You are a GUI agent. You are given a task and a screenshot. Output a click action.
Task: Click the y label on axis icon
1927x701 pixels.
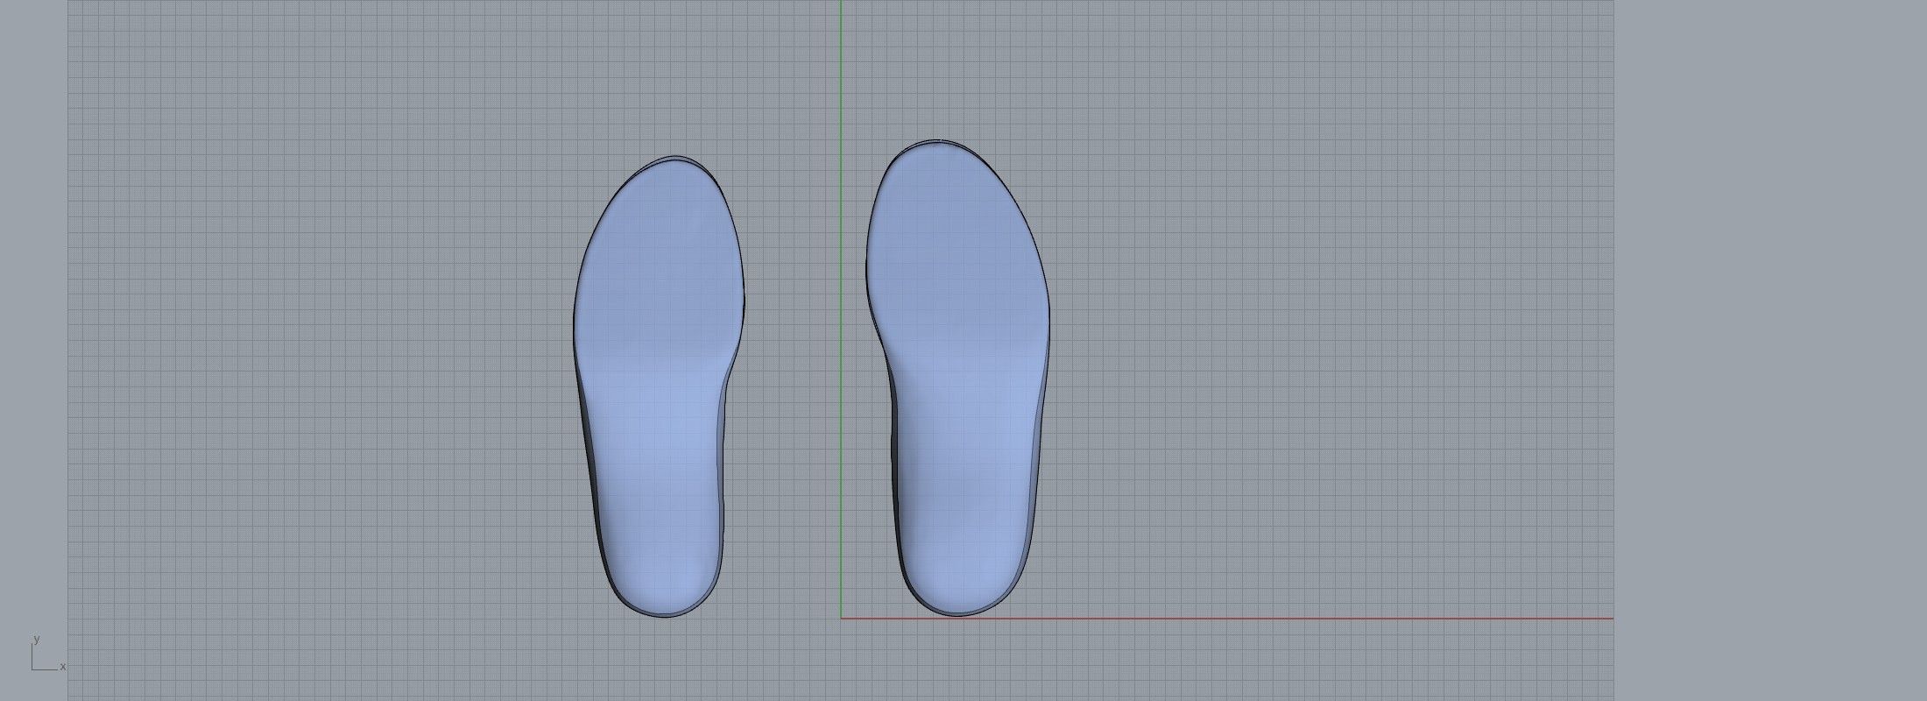(x=36, y=639)
